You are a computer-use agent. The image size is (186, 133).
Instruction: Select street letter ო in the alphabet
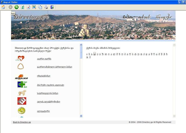[122, 54]
